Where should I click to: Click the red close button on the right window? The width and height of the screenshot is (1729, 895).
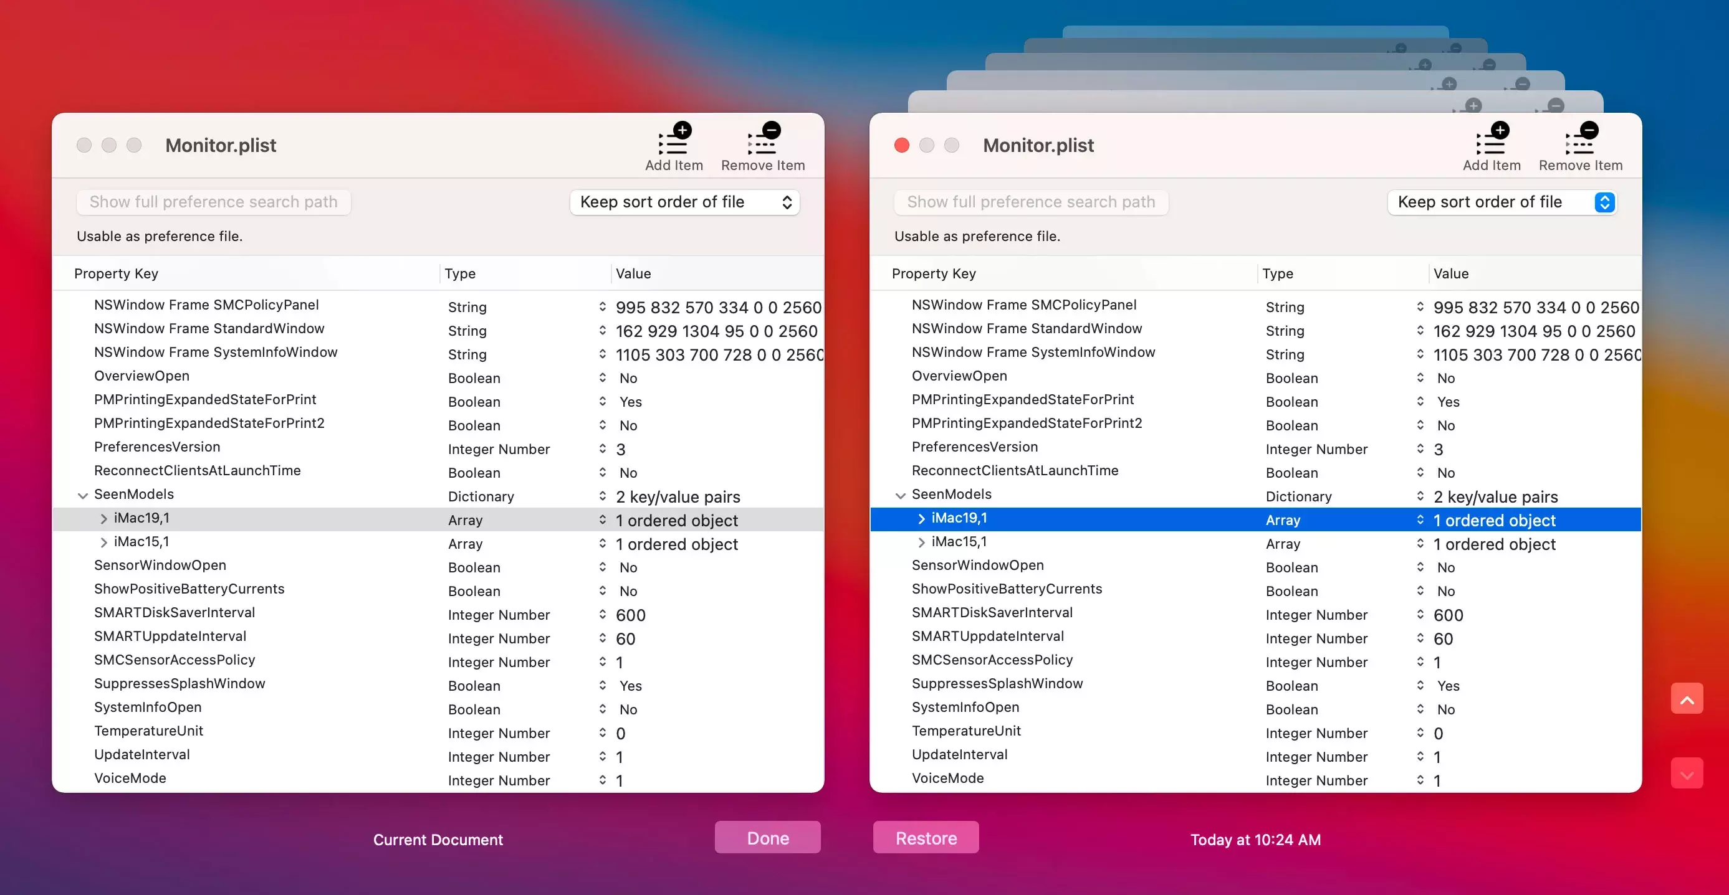[901, 146]
